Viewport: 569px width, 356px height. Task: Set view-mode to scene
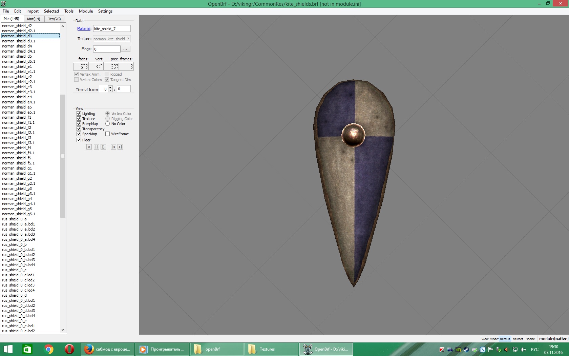point(530,339)
